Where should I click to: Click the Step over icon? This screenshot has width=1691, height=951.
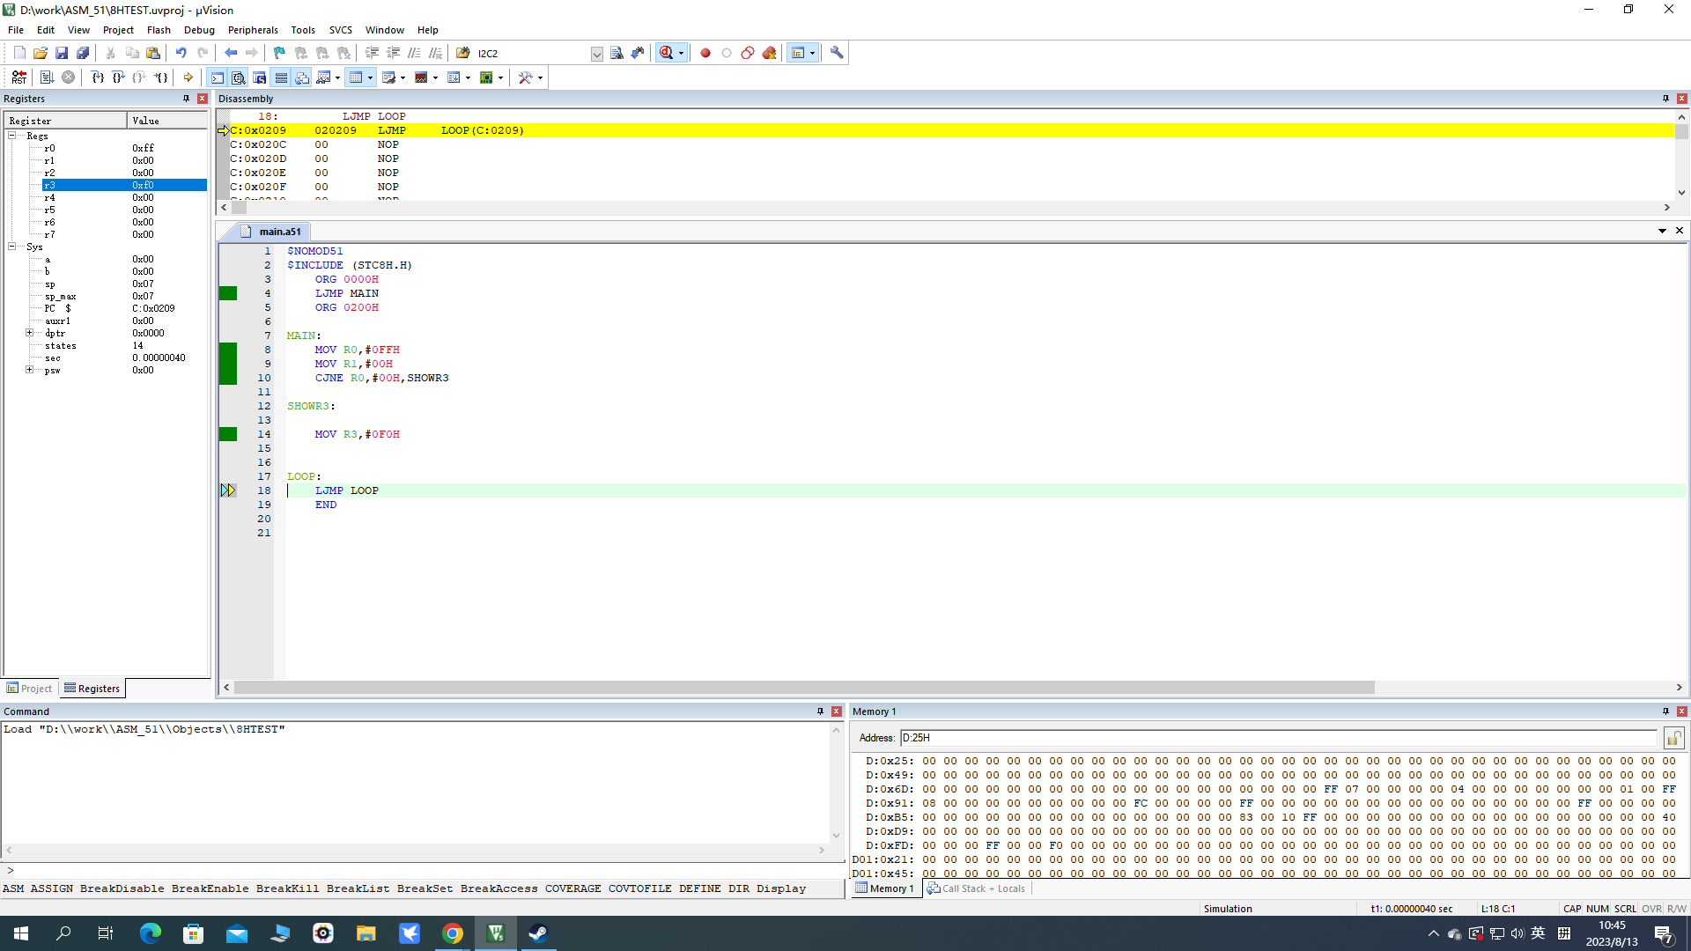tap(119, 77)
